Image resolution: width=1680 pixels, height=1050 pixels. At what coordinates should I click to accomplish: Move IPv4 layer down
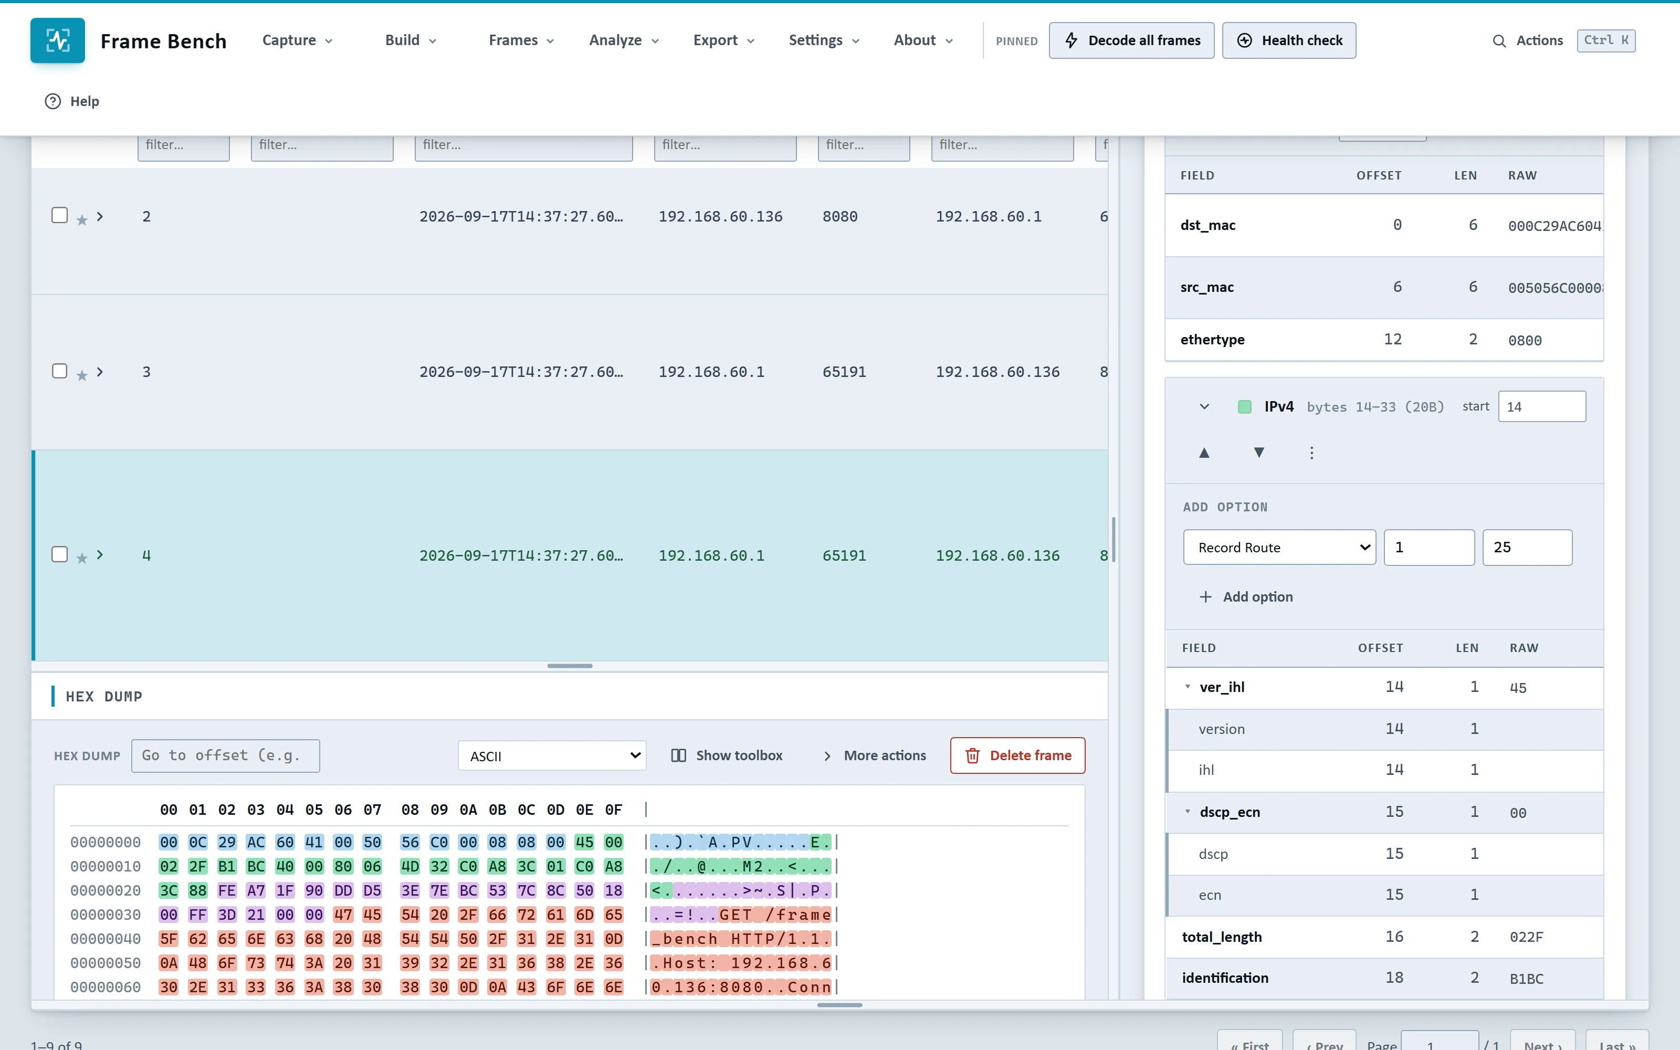tap(1258, 453)
